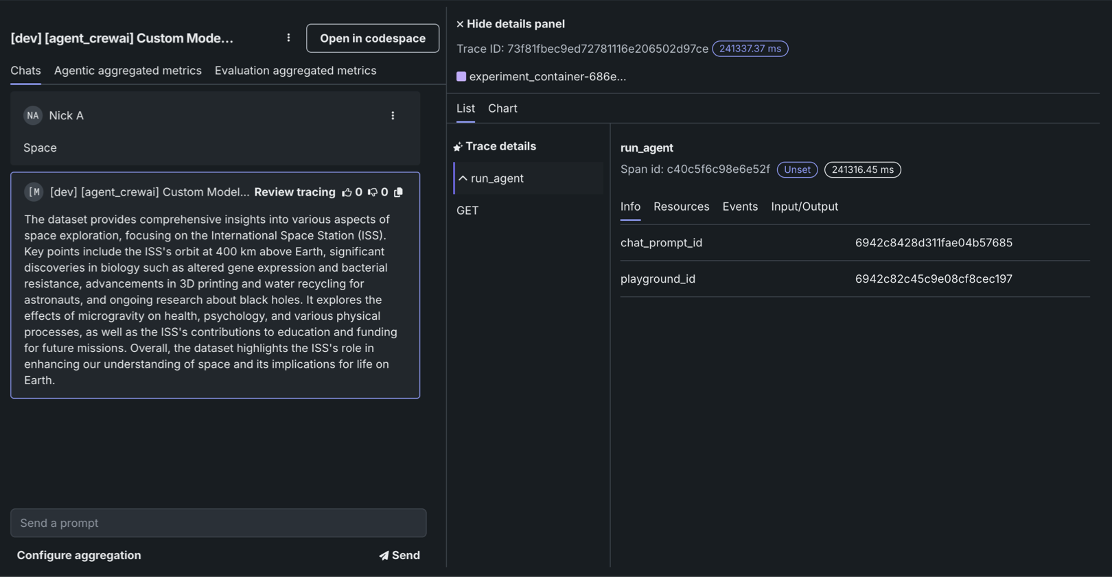This screenshot has height=577, width=1112.
Task: Open kebab menu beside the playground title
Action: click(288, 38)
